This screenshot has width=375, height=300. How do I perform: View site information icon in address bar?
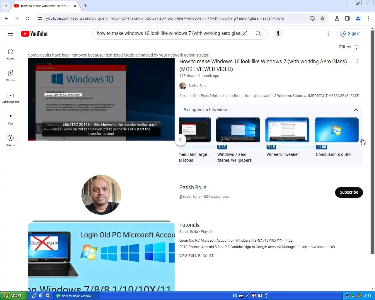40,18
